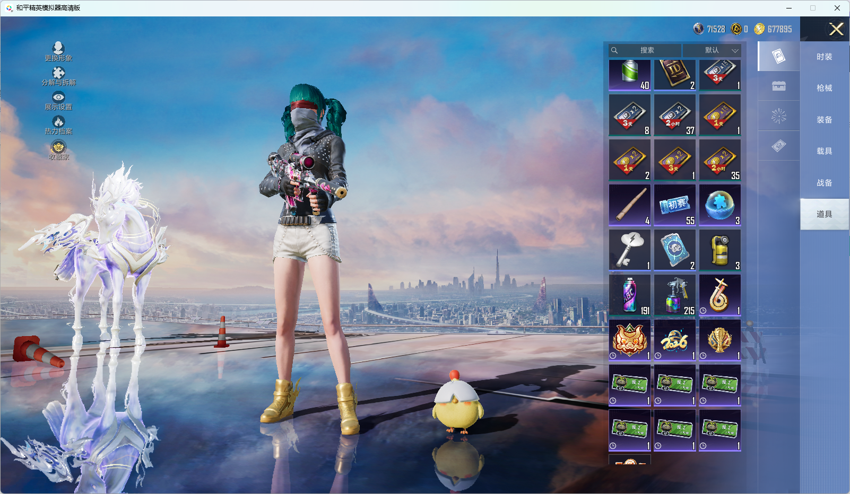Select the 初赛 ticket item with 55
Screen dimensions: 850x494
point(674,205)
